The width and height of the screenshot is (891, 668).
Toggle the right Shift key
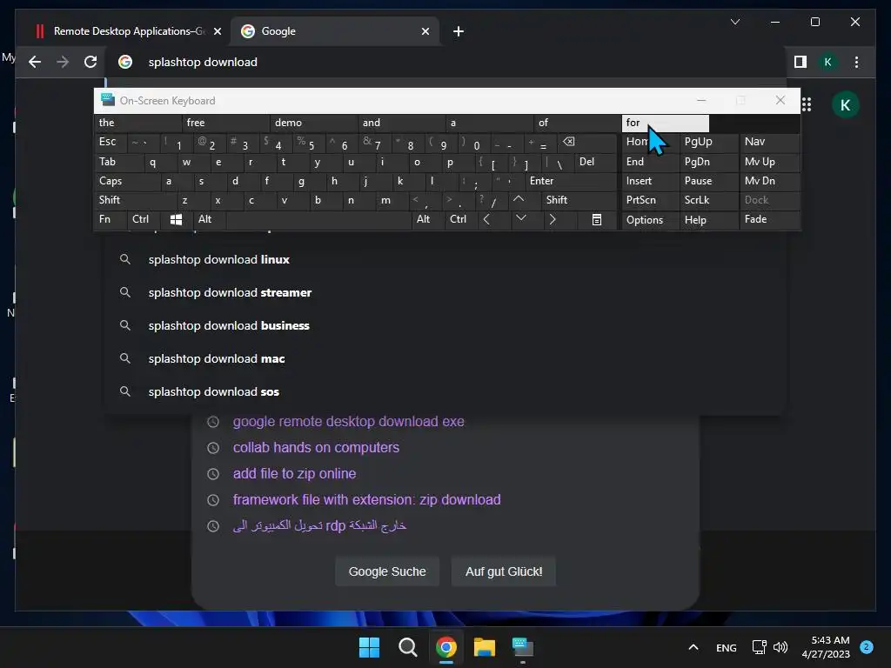579,200
